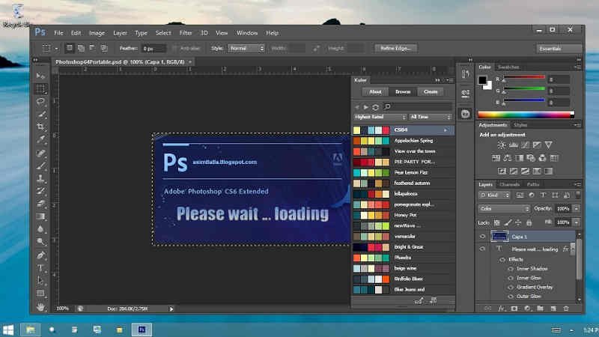Toggle Gradient Overlay effect visibility

(x=511, y=287)
